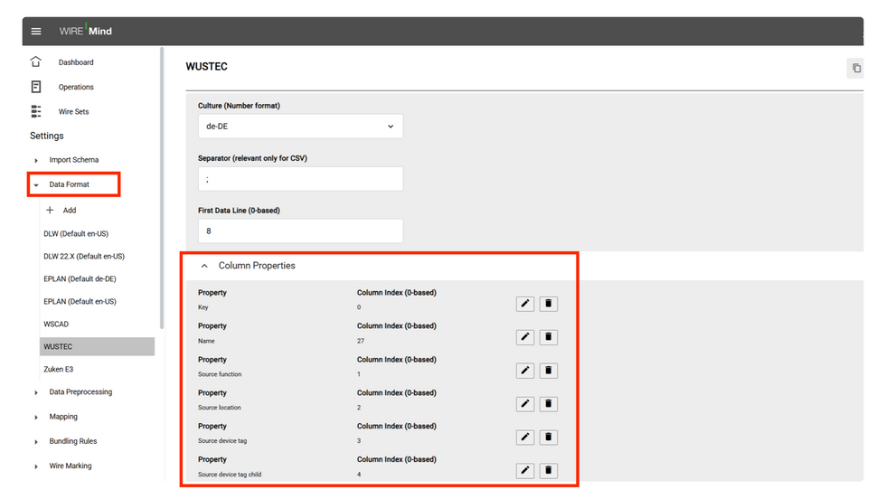This screenshot has height=499, width=886.
Task: Delete the Source device tag child property
Action: 548,471
